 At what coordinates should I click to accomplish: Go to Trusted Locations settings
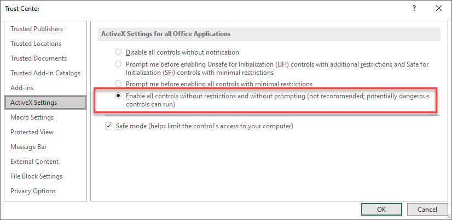[x=36, y=44]
